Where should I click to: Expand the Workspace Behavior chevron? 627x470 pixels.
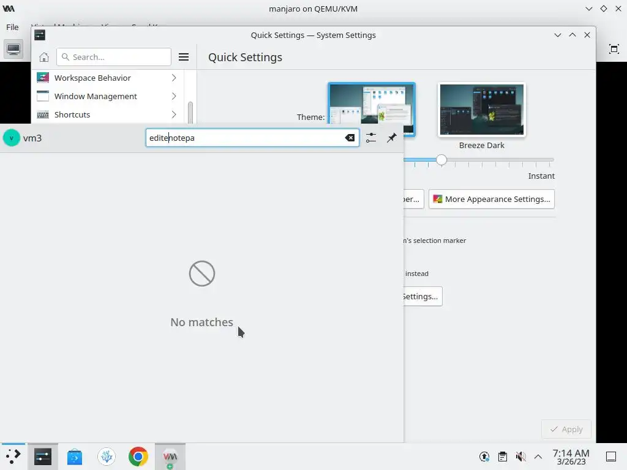(174, 78)
